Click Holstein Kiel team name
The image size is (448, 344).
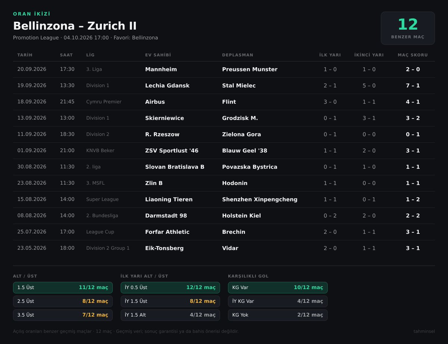242,216
